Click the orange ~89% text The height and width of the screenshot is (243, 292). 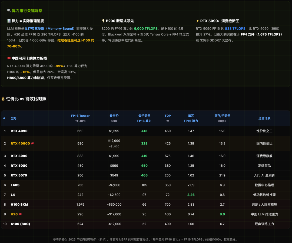(x=58, y=66)
